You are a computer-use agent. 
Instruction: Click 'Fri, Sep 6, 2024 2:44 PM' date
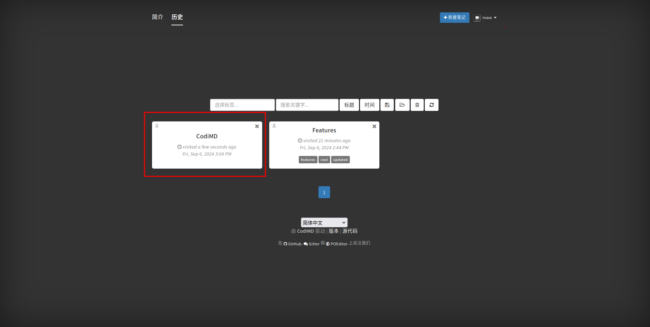click(324, 148)
